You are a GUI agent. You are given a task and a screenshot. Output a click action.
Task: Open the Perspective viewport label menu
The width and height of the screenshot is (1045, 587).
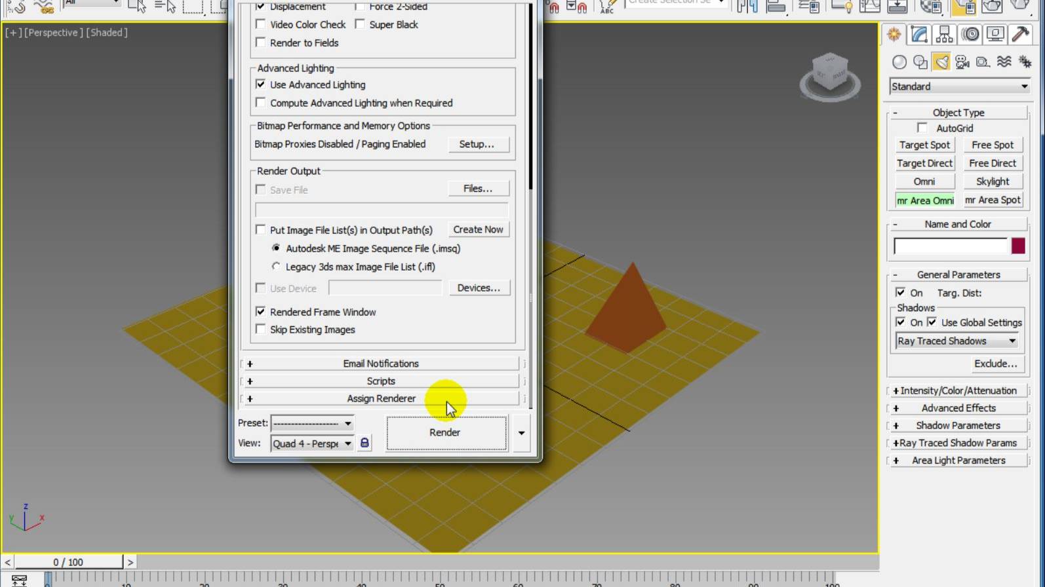coord(54,33)
